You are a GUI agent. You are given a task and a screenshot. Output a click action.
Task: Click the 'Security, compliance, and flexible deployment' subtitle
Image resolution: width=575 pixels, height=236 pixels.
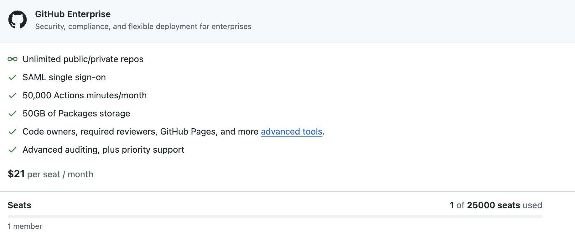tap(143, 27)
